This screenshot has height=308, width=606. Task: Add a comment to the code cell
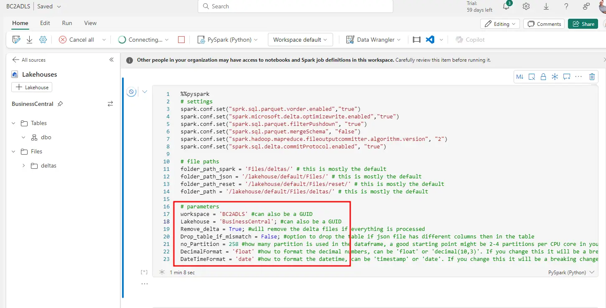(x=567, y=77)
